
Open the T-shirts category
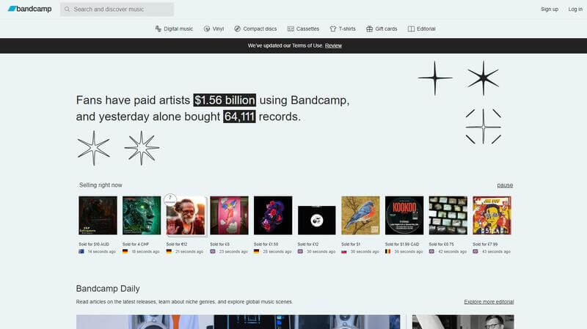[343, 29]
